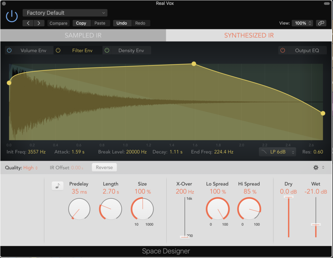Toggle the Volume Env power icon
This screenshot has width=333, height=258.
pyautogui.click(x=9, y=50)
